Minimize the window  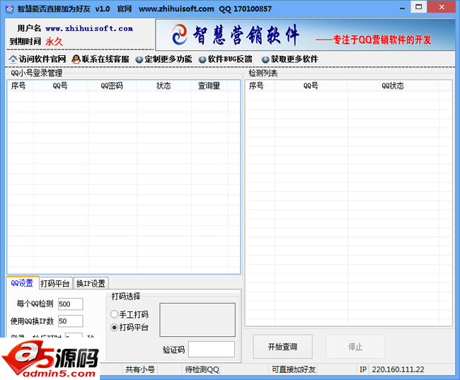[403, 8]
